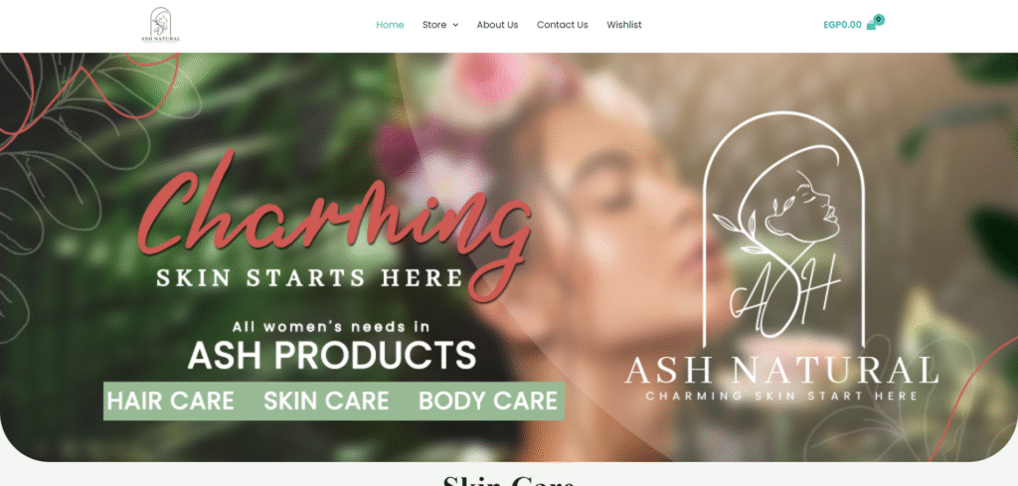Image resolution: width=1018 pixels, height=486 pixels.
Task: Open the Store menu item
Action: tap(434, 25)
